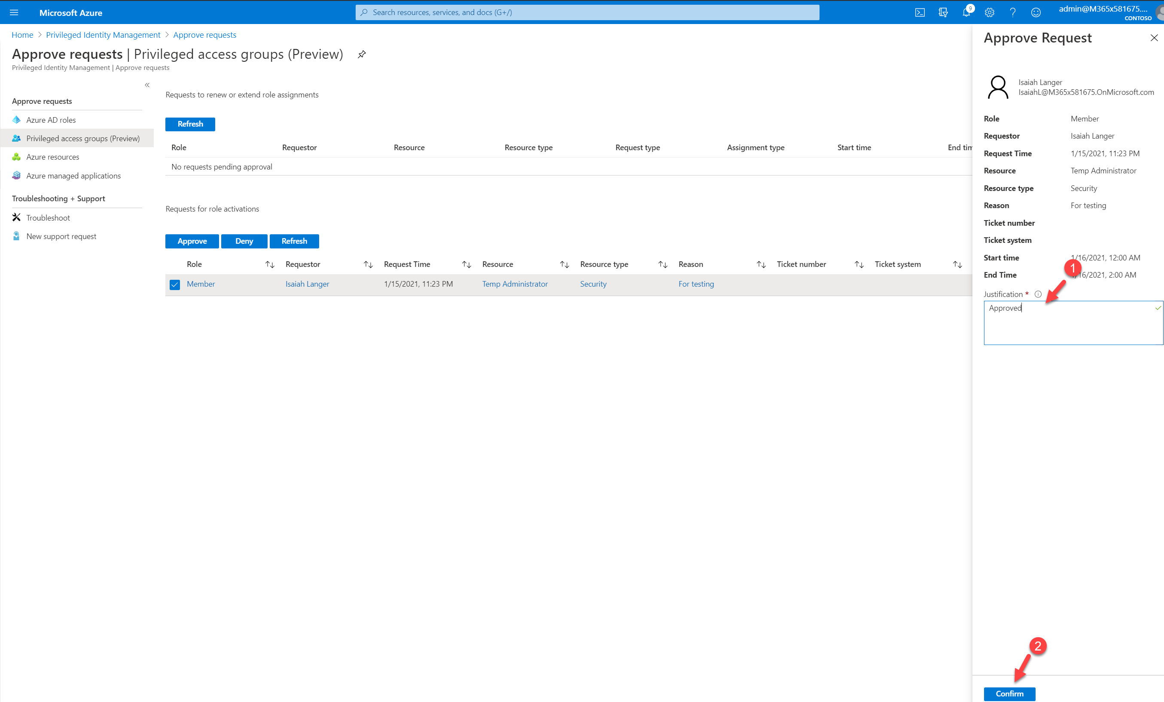Sort role activations by Resource
Viewport: 1164px width, 702px height.
click(564, 264)
